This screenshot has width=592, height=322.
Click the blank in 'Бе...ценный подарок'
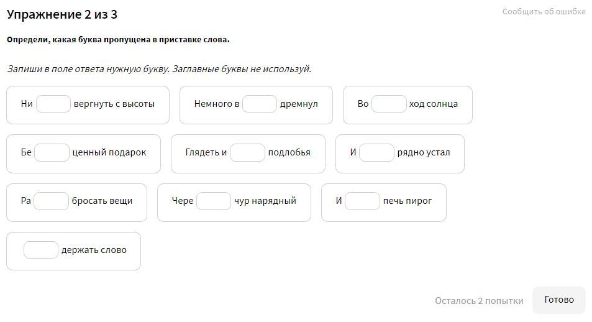pos(52,152)
